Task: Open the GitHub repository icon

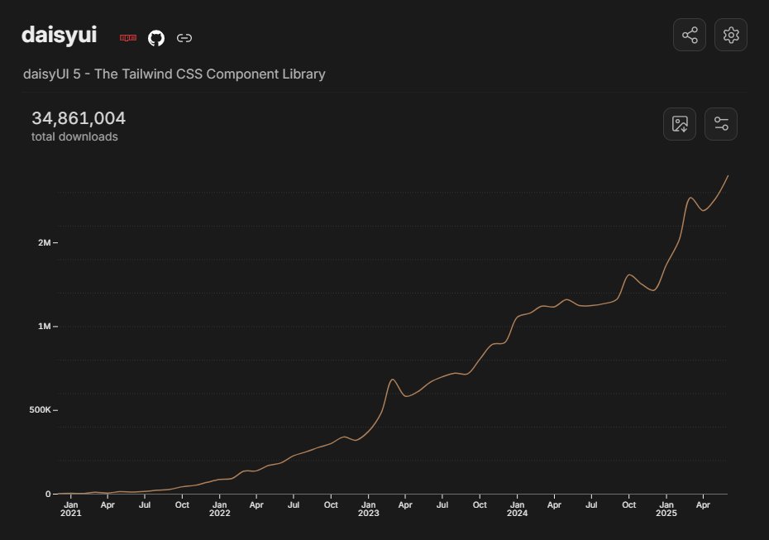Action: 156,38
